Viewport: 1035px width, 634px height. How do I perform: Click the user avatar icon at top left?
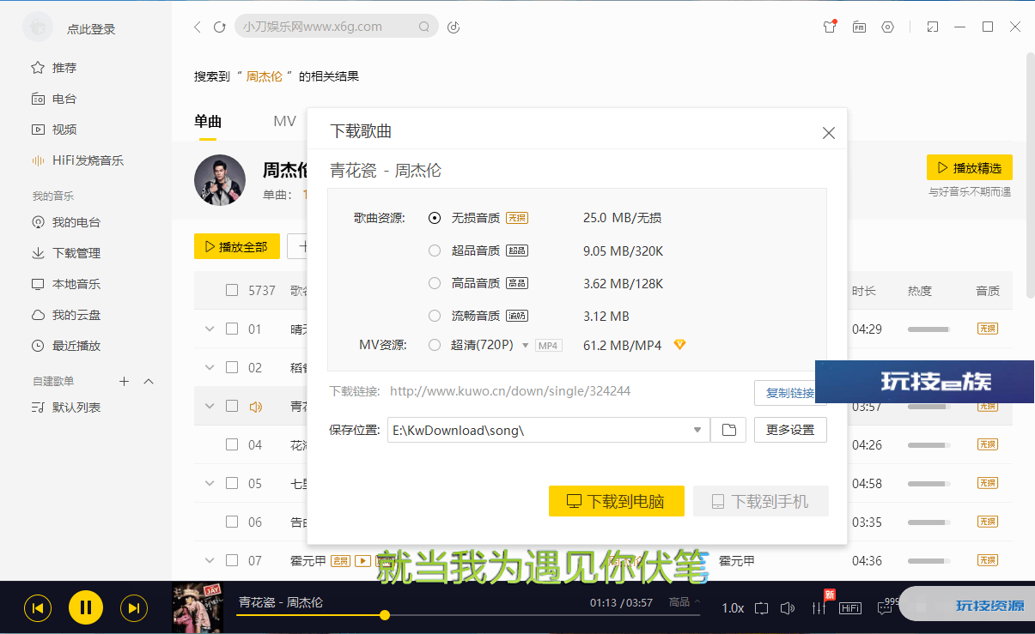pos(38,27)
